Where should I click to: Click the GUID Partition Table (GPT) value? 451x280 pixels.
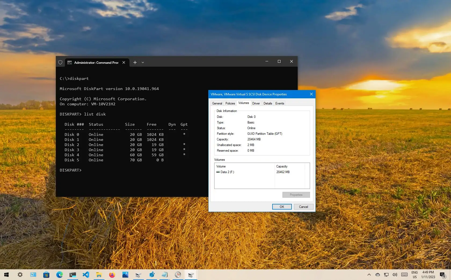point(265,134)
